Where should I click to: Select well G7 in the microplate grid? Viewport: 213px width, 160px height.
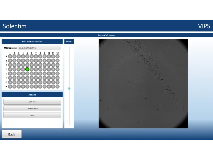coord(36,82)
